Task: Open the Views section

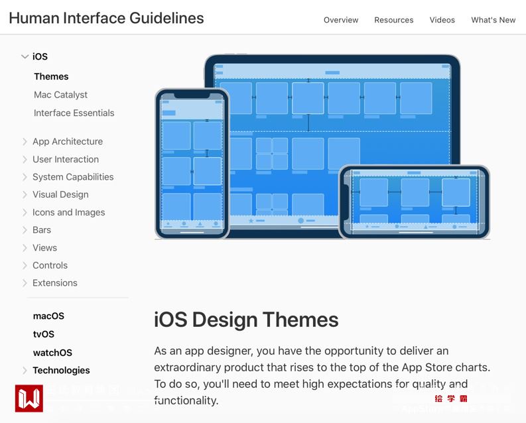Action: click(45, 248)
